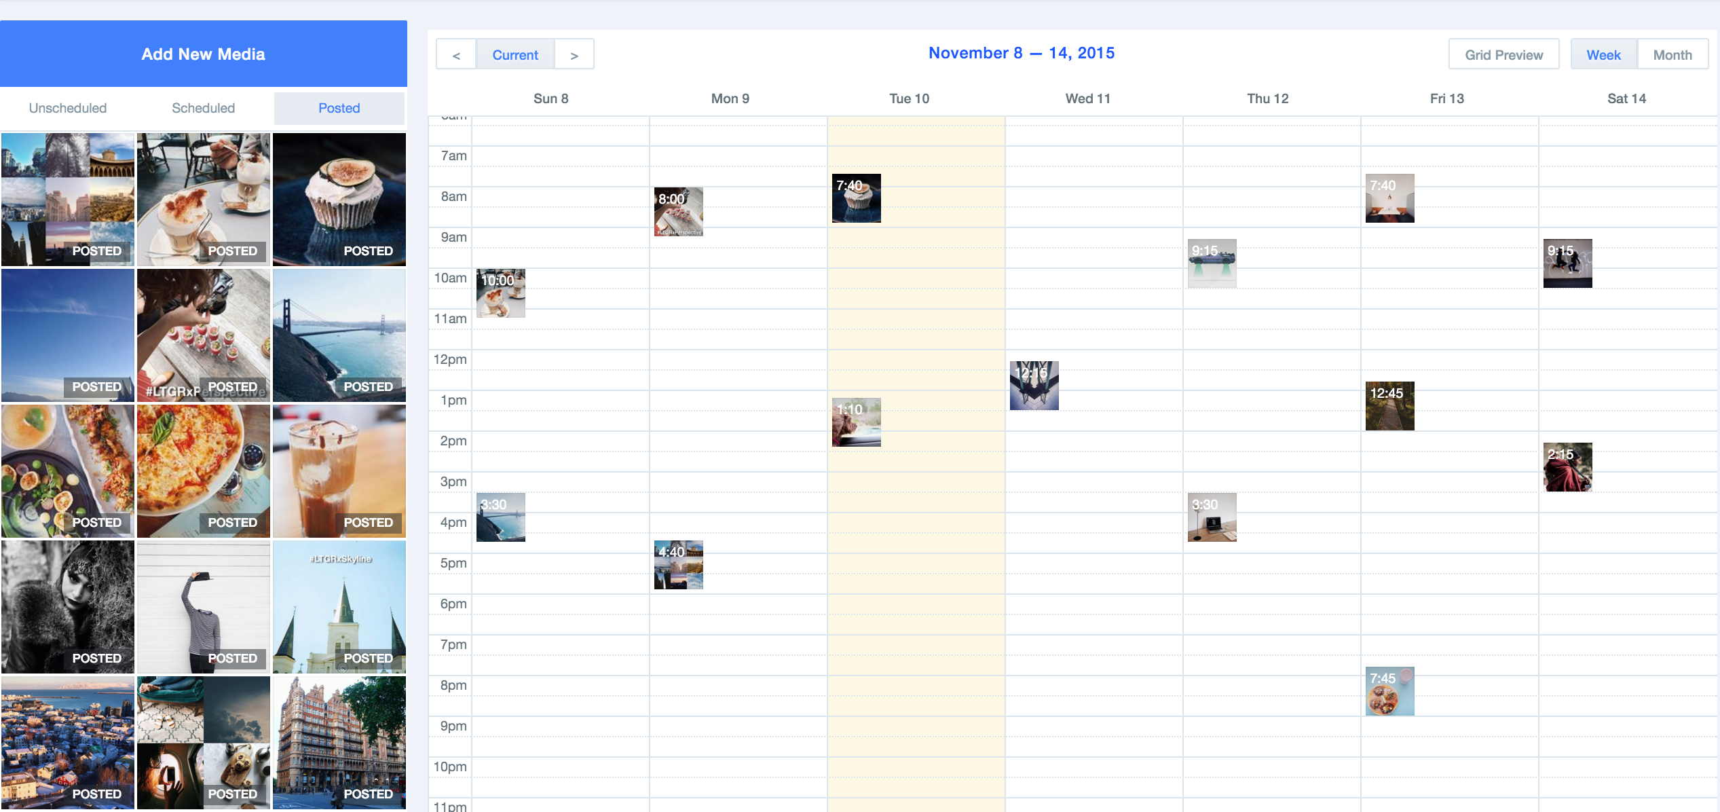Image resolution: width=1720 pixels, height=812 pixels.
Task: Select the 2:15 post on Saturday
Action: (x=1567, y=467)
